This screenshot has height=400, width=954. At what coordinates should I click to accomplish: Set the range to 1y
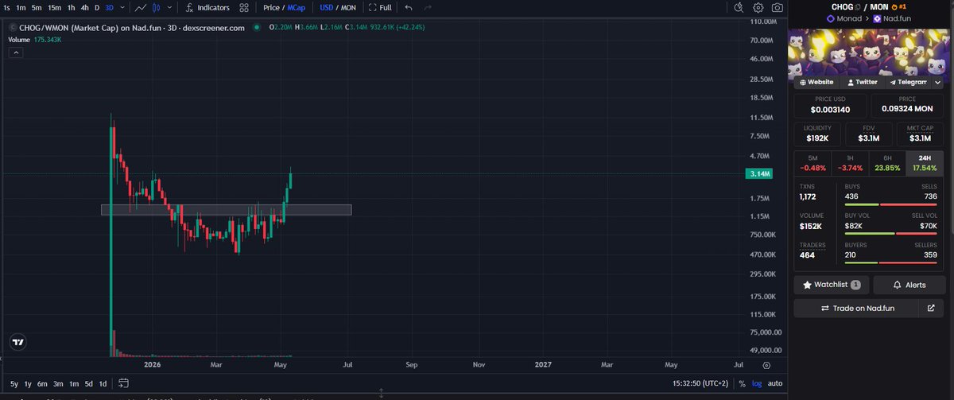tap(28, 383)
